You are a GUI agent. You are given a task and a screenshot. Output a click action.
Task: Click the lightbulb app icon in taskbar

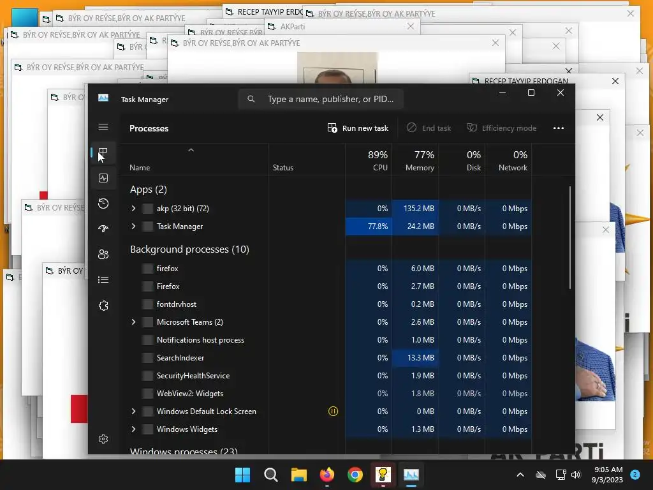coord(383,475)
